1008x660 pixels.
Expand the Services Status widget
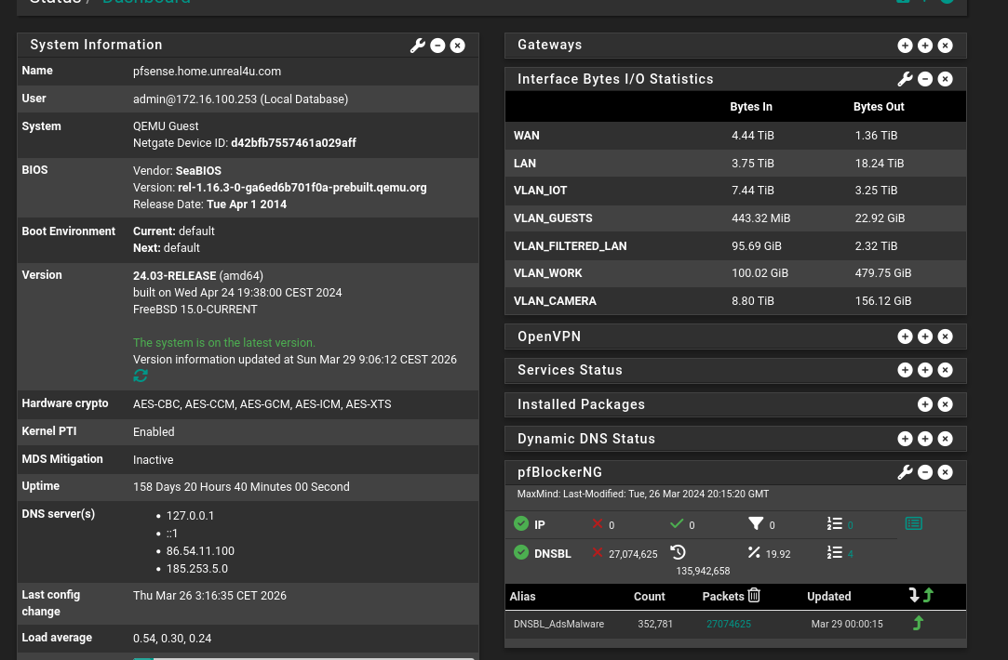click(x=924, y=369)
